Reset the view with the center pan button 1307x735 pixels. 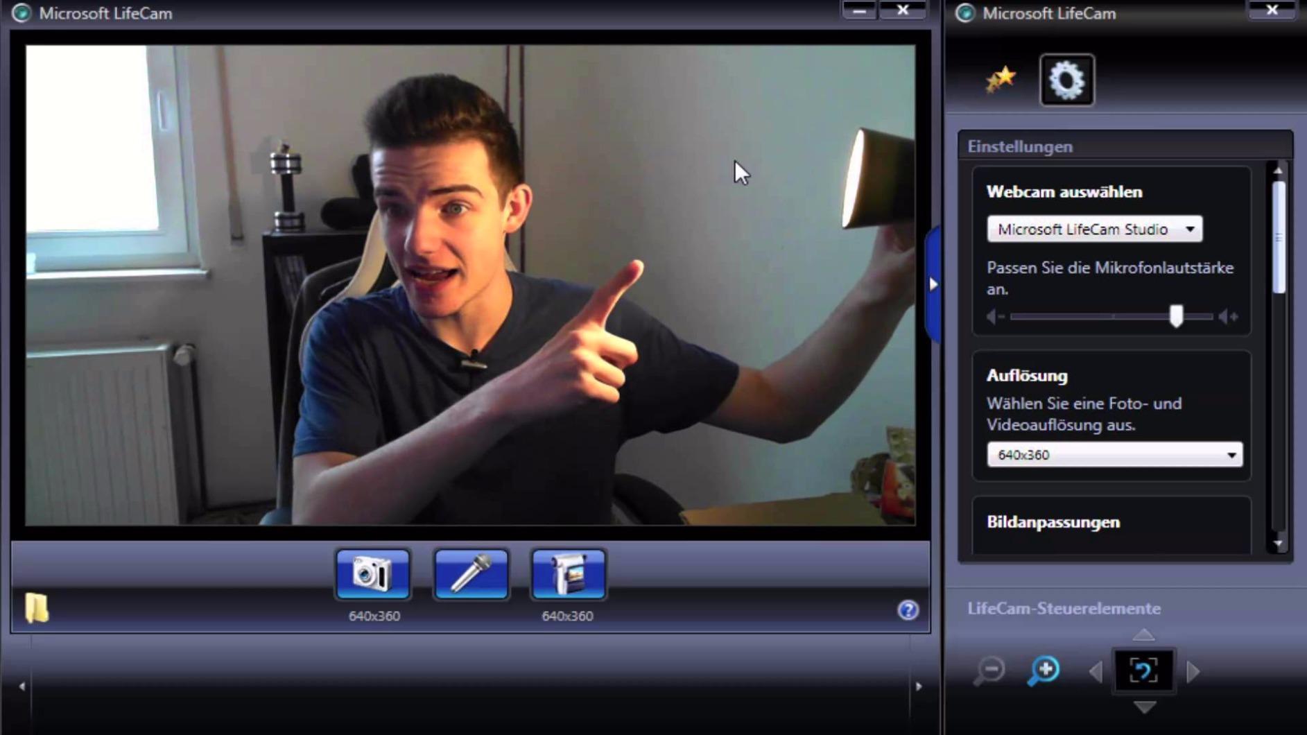(1143, 671)
